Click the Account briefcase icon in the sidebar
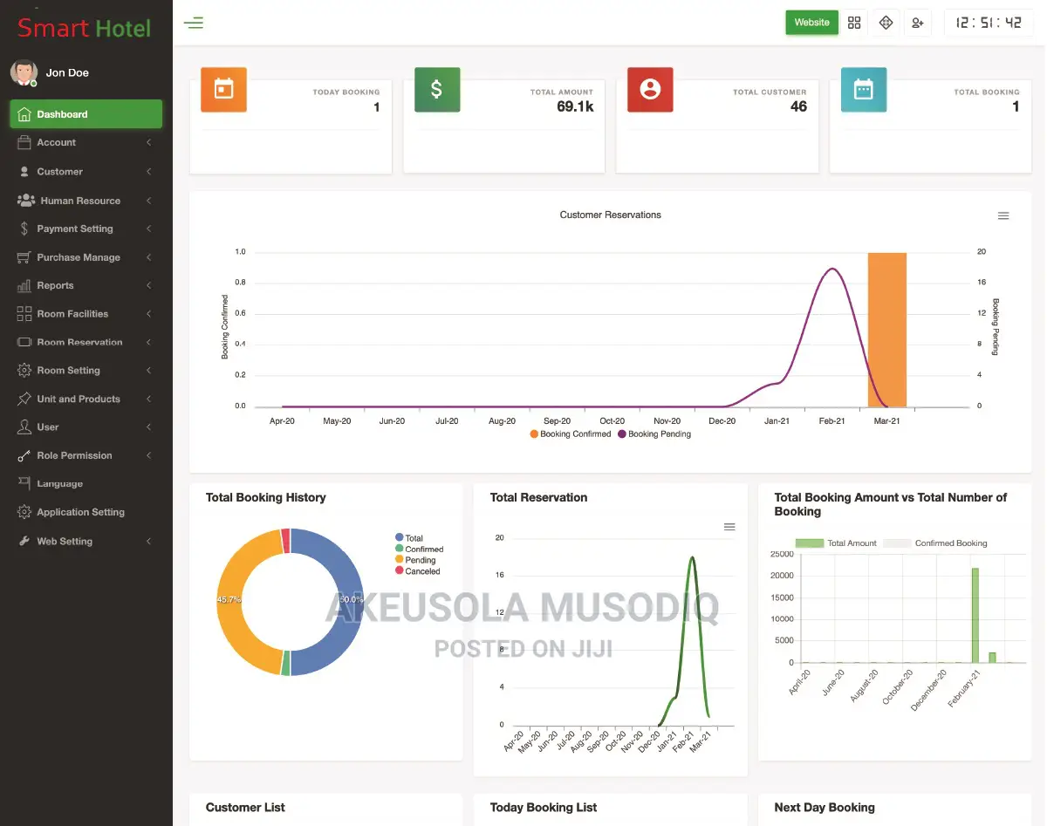The height and width of the screenshot is (826, 1047). 24,142
